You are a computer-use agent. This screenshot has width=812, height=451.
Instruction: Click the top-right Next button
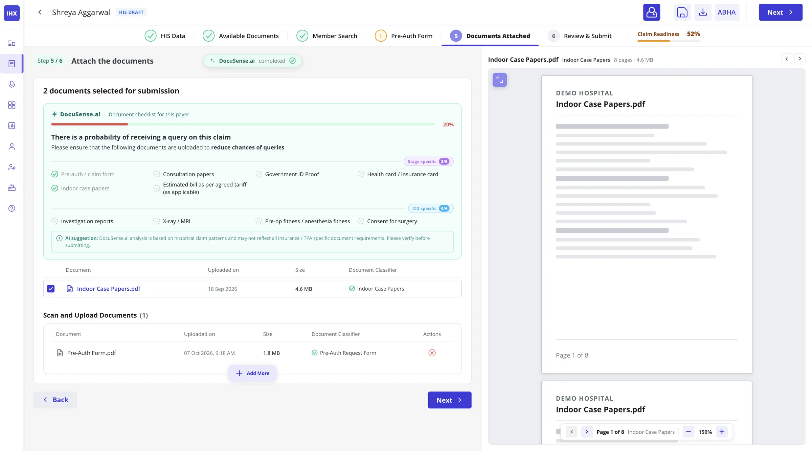[x=781, y=12]
